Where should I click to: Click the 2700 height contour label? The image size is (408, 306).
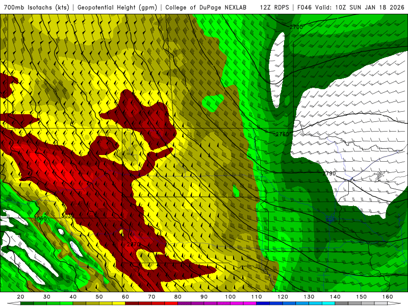(x=296, y=27)
